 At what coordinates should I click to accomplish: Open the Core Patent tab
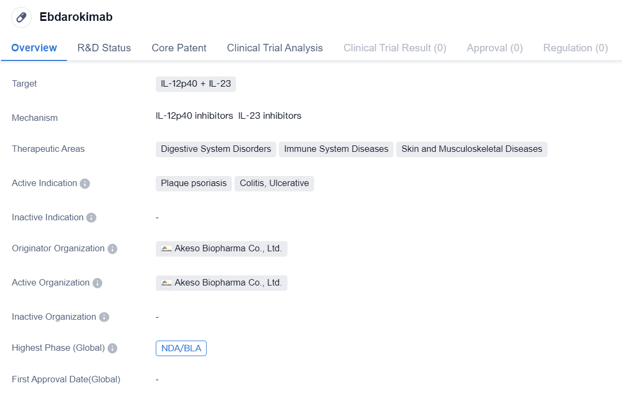[x=179, y=48]
